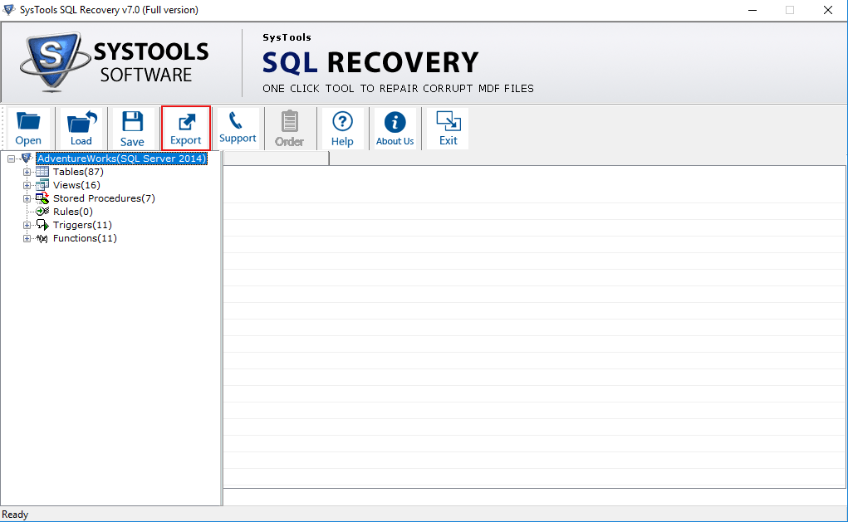Expand the Tables(87) node
848x522 pixels.
tap(27, 172)
